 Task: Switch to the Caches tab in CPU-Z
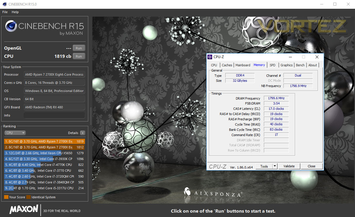click(227, 65)
